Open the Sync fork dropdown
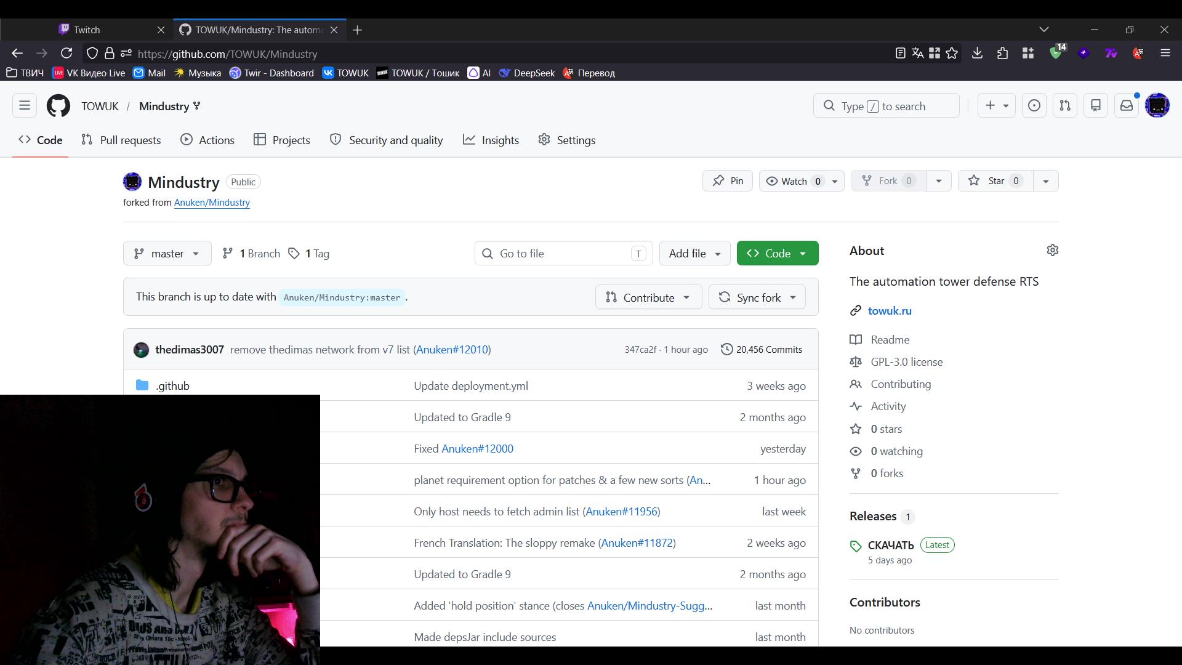 click(x=757, y=297)
